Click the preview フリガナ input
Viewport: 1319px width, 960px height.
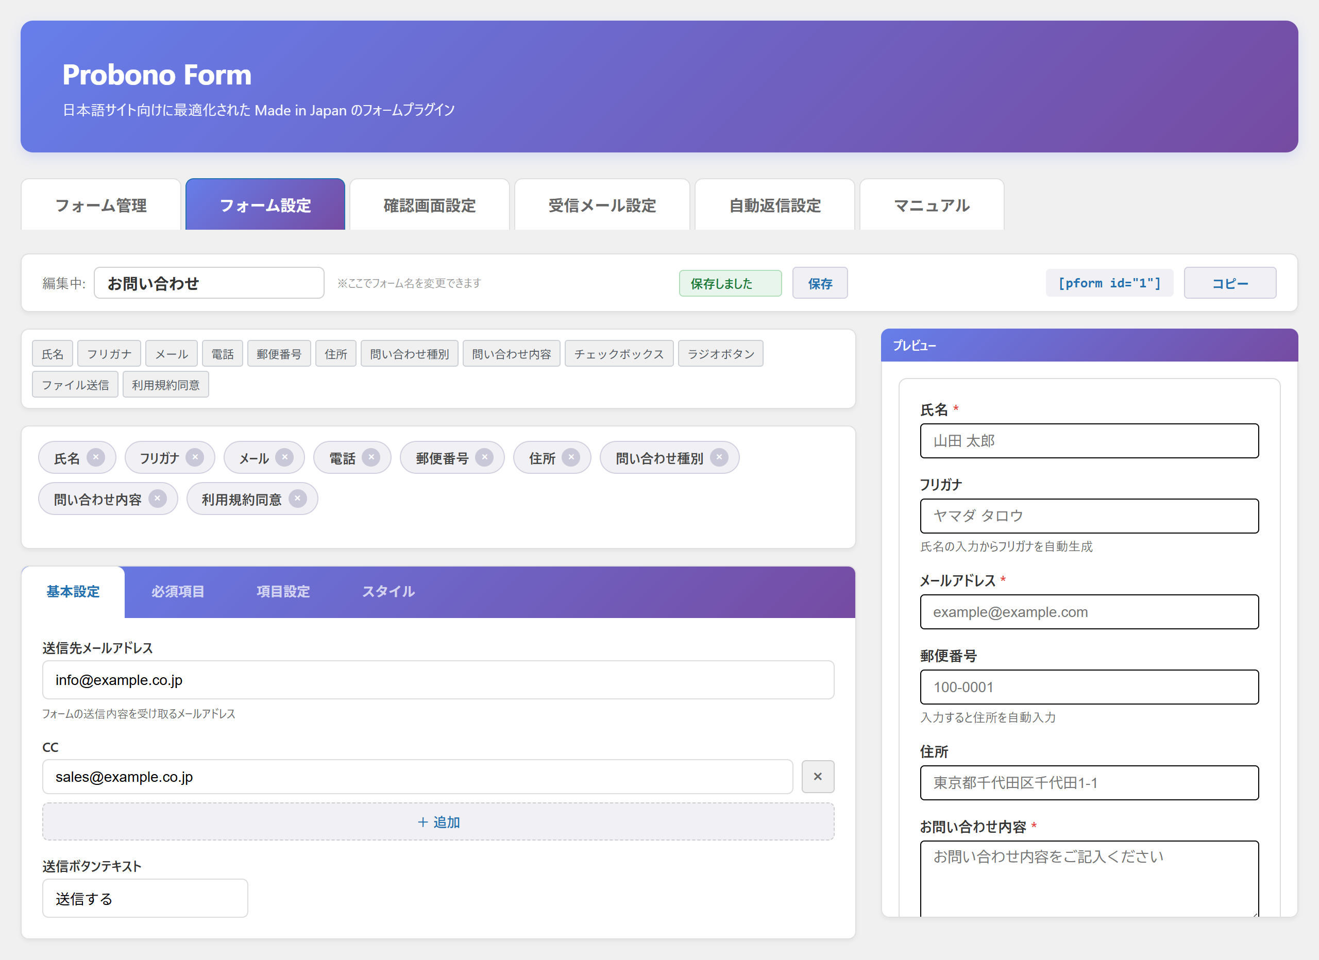[x=1089, y=516]
